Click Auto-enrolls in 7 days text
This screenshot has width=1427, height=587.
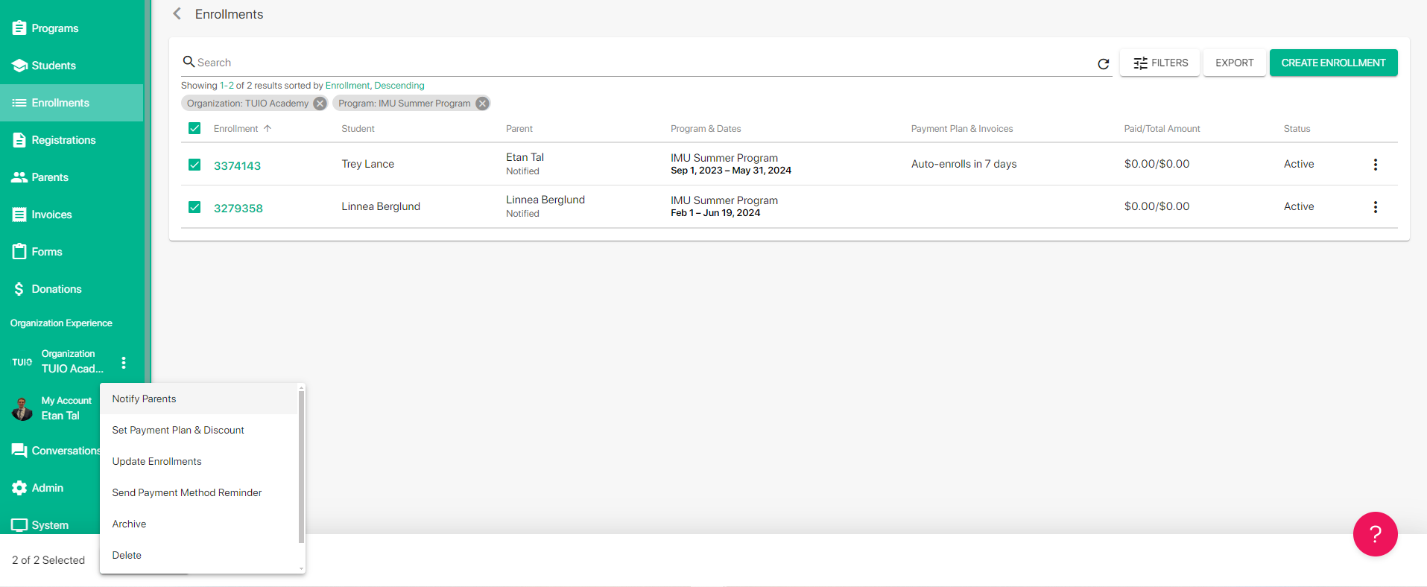click(964, 164)
